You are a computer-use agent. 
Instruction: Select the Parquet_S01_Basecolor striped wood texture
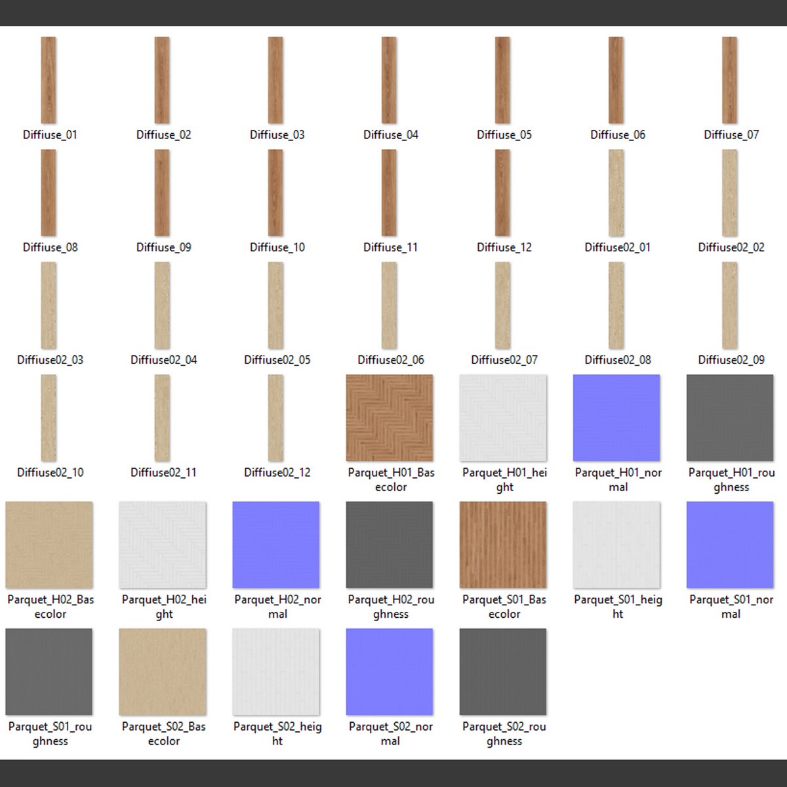tap(503, 545)
